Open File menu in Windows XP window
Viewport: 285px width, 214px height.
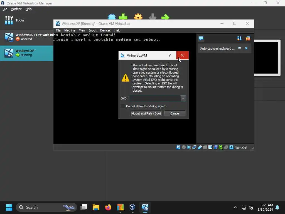point(58,30)
